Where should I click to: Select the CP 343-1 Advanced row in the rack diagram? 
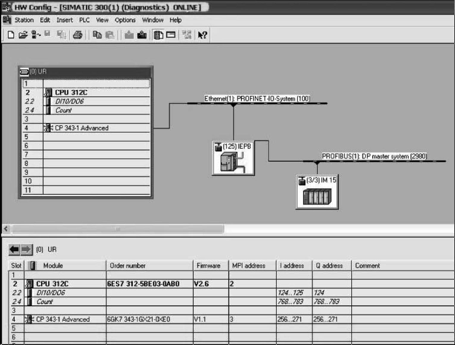[86, 128]
